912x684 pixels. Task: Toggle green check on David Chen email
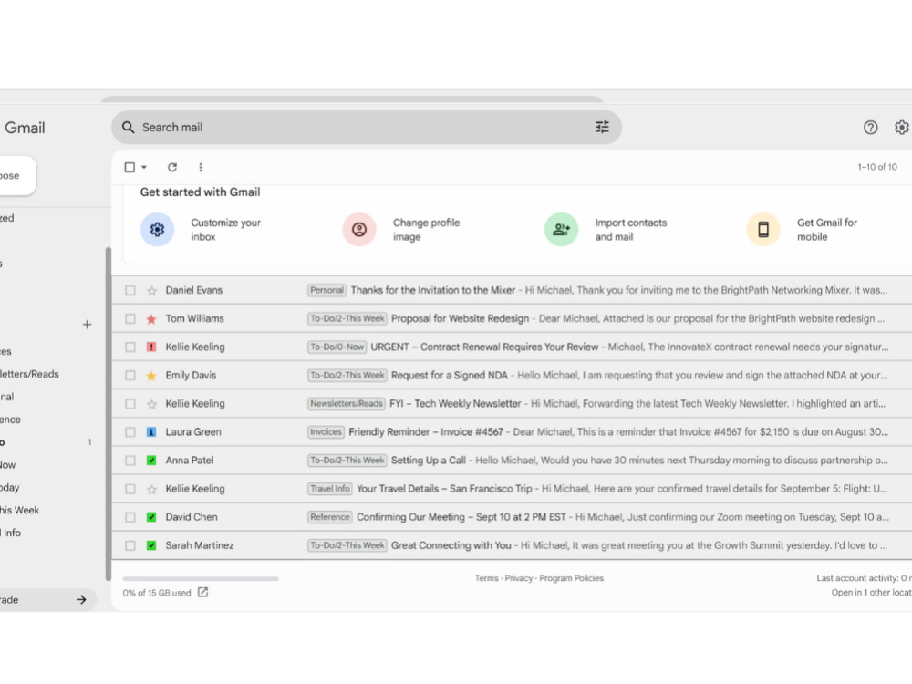click(151, 517)
